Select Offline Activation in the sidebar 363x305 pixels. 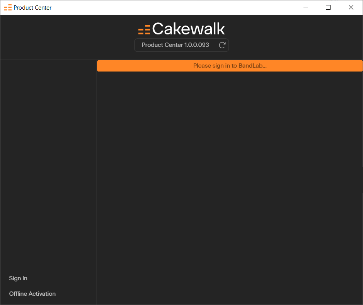pyautogui.click(x=32, y=294)
